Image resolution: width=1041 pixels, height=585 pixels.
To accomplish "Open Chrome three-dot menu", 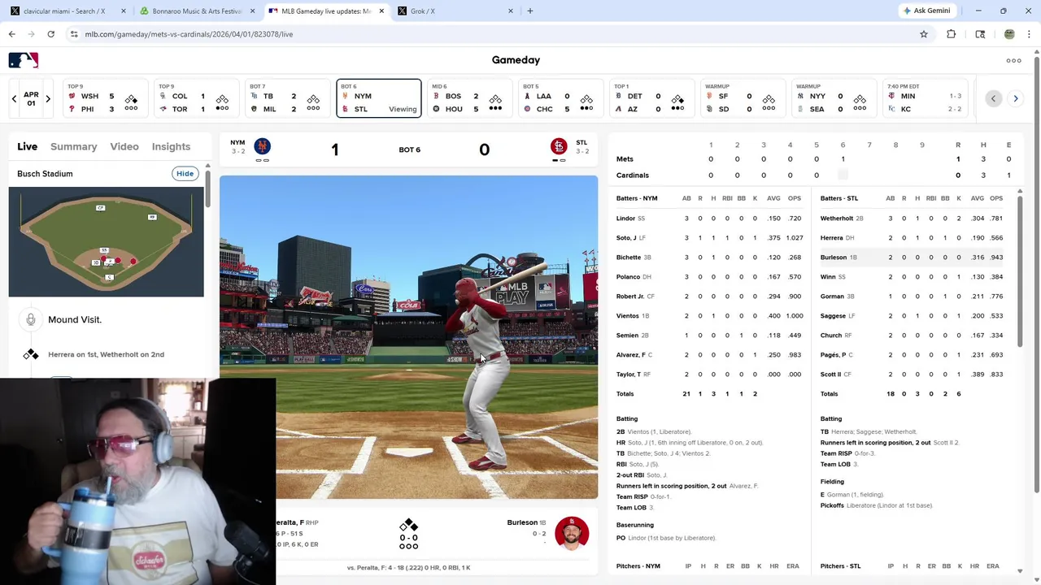I will 1030,34.
